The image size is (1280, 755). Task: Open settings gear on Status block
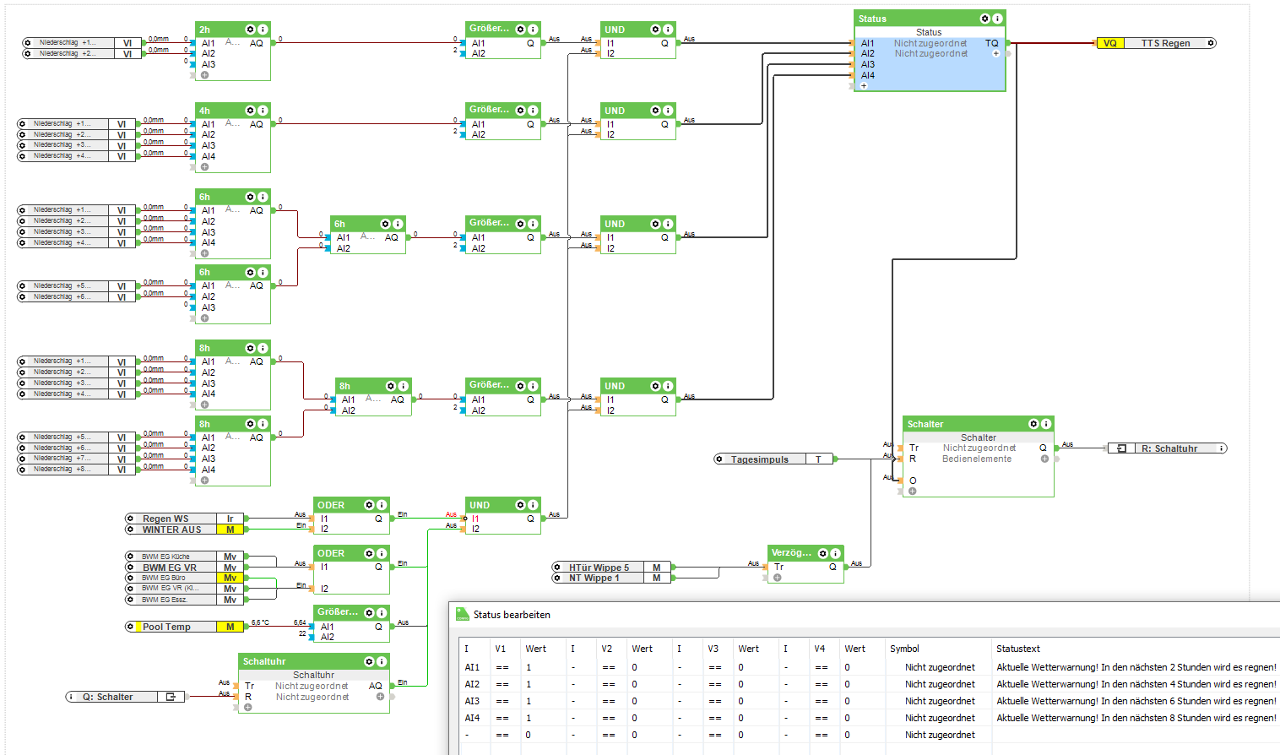[984, 19]
